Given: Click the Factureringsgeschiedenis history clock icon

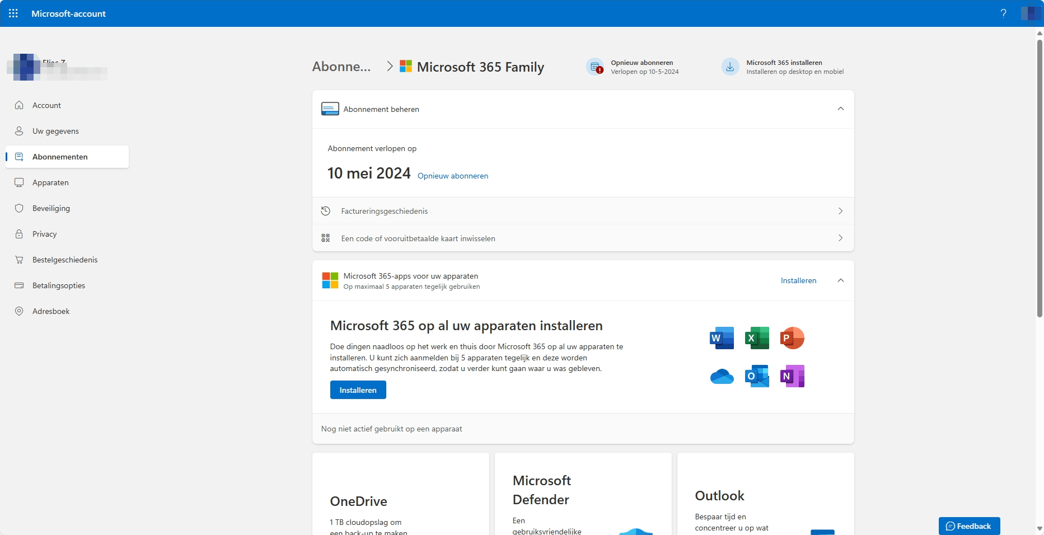Looking at the screenshot, I should click(326, 211).
